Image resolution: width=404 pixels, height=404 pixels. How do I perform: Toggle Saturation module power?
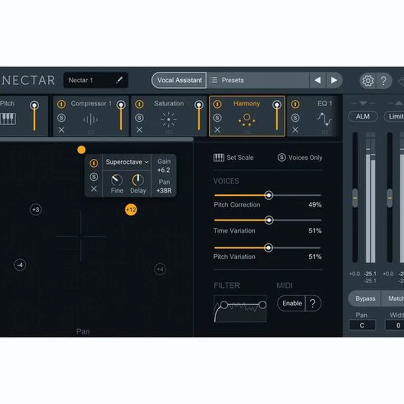(x=139, y=104)
